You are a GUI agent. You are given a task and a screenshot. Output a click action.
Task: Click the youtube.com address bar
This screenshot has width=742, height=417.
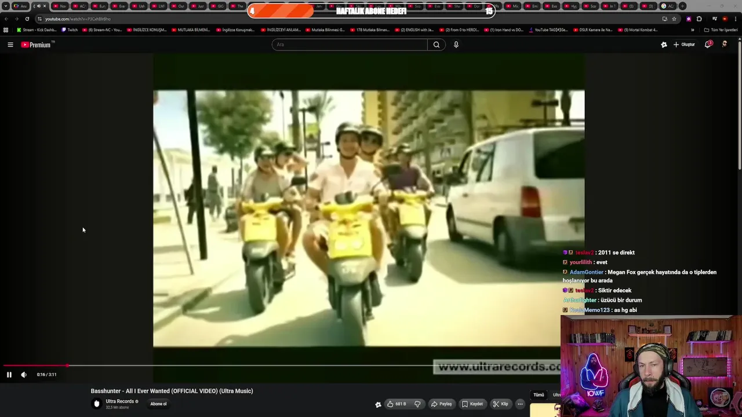348,19
